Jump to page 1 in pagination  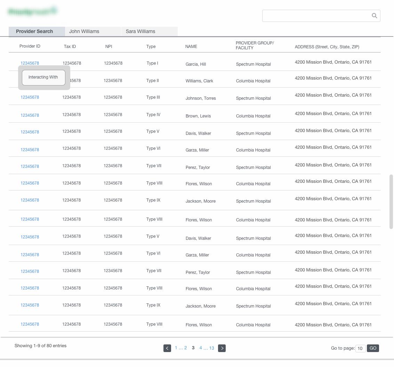(176, 348)
